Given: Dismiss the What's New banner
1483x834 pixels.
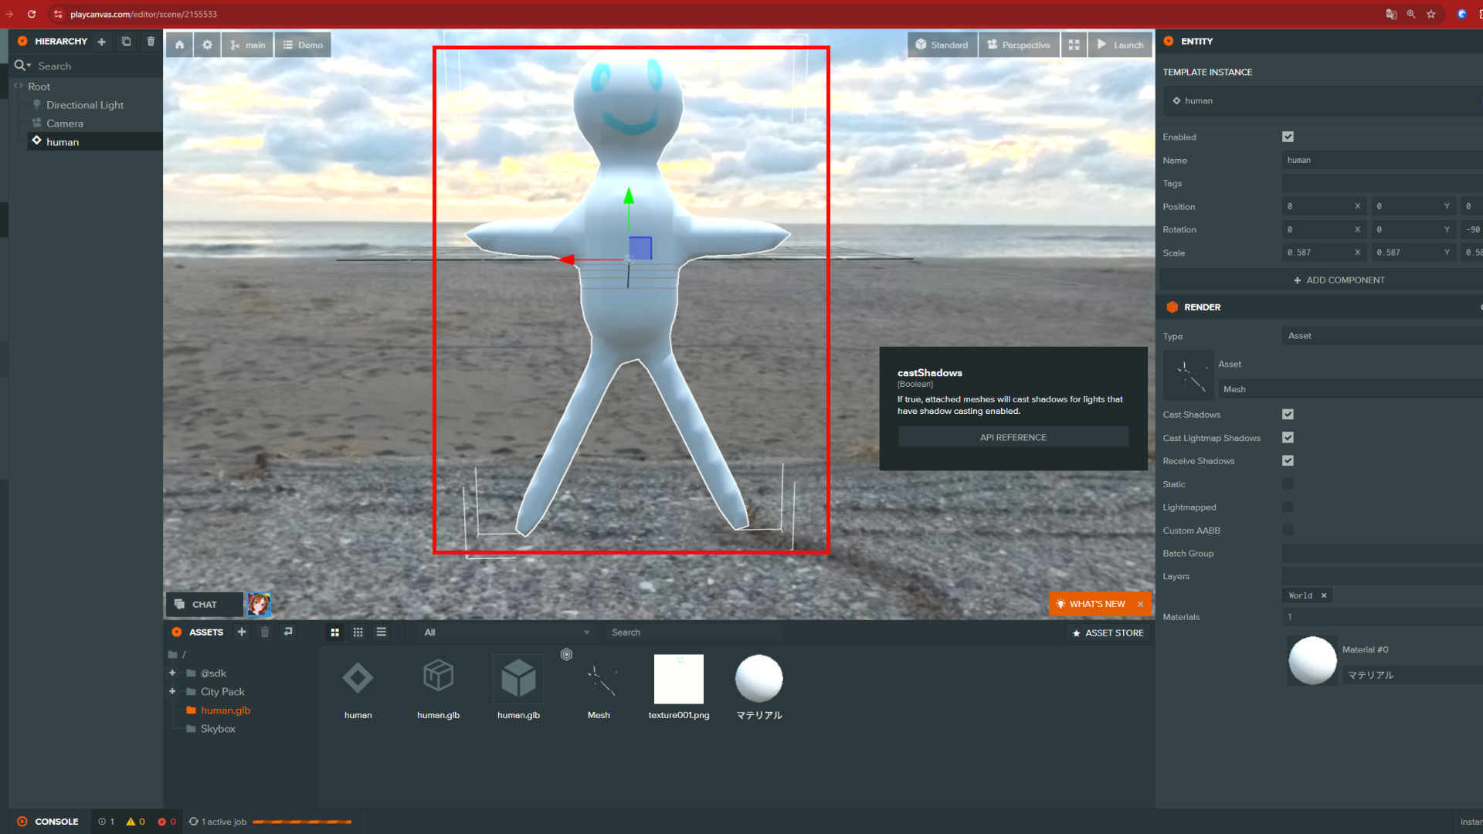Looking at the screenshot, I should [1140, 604].
